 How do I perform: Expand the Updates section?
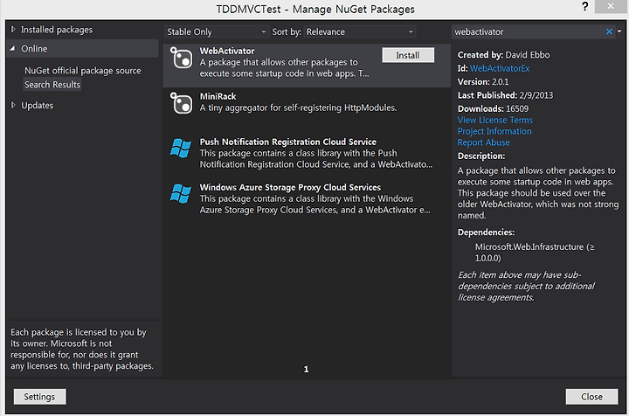pos(13,105)
